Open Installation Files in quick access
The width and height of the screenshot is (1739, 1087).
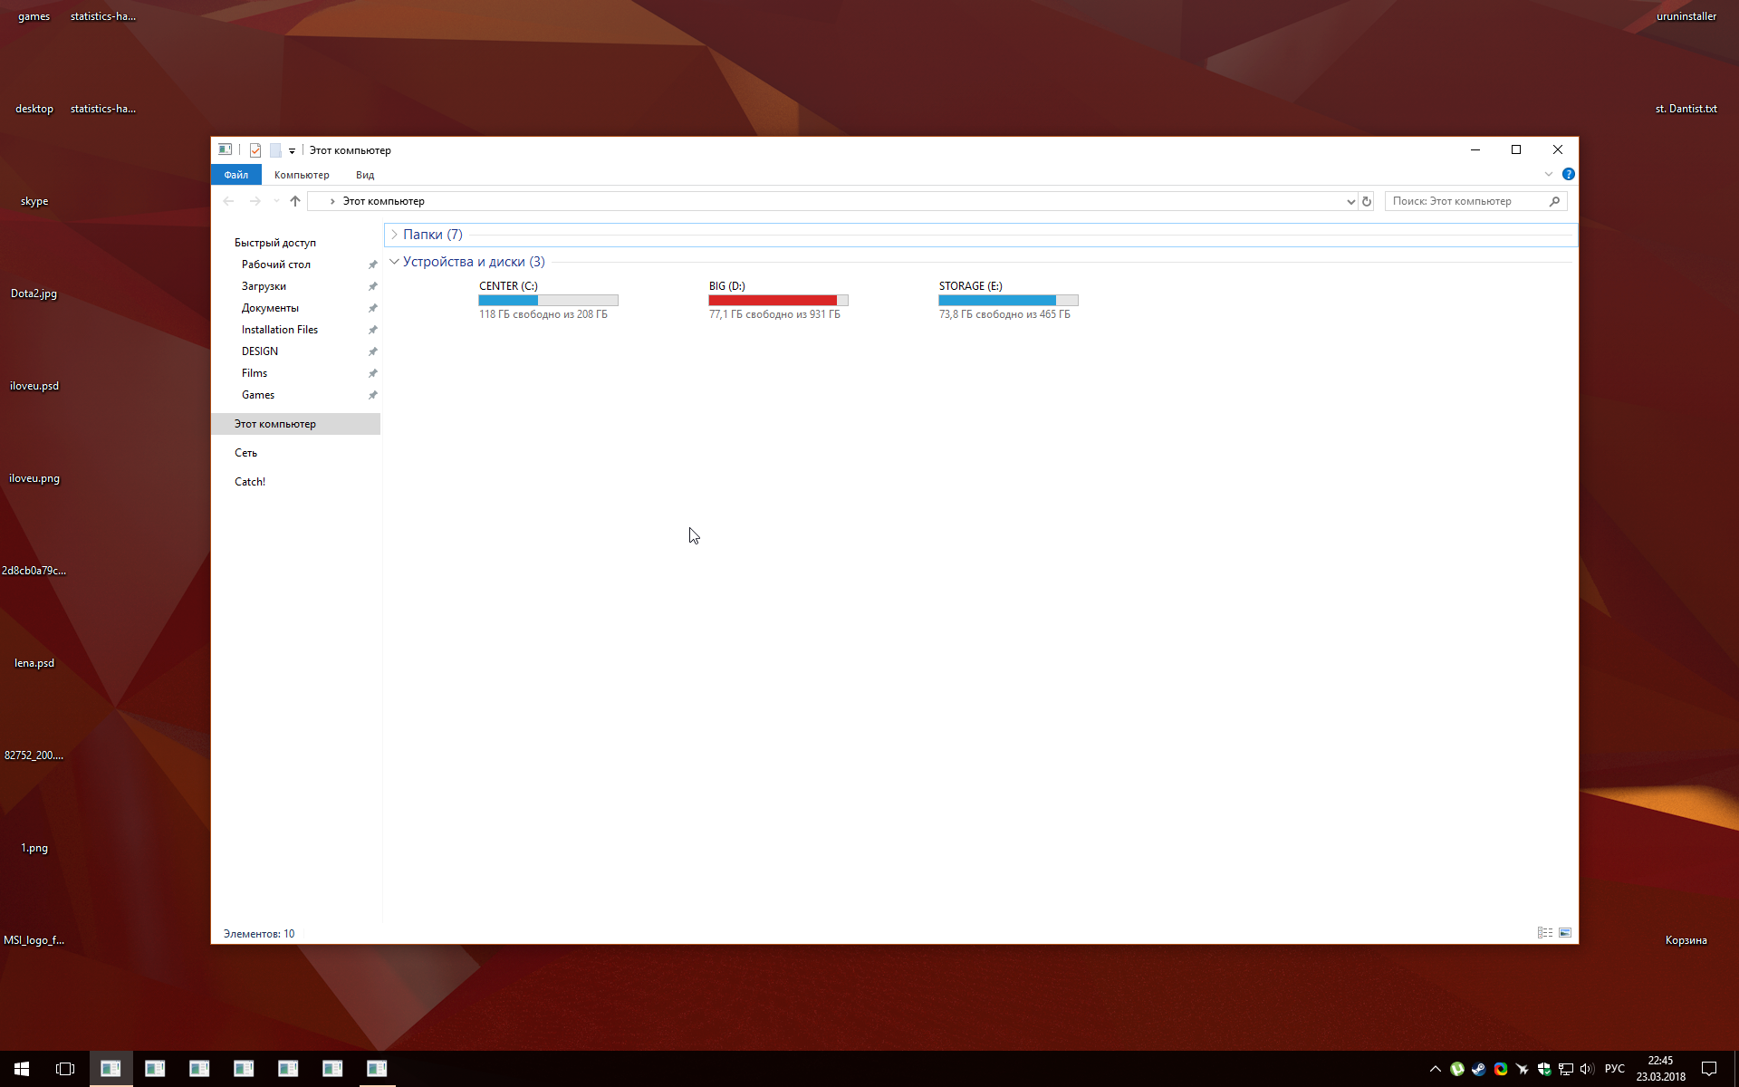click(x=280, y=330)
